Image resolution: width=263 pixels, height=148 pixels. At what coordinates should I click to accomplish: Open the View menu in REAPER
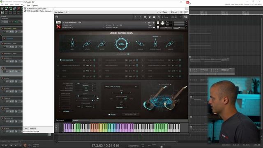[x=12, y=5]
